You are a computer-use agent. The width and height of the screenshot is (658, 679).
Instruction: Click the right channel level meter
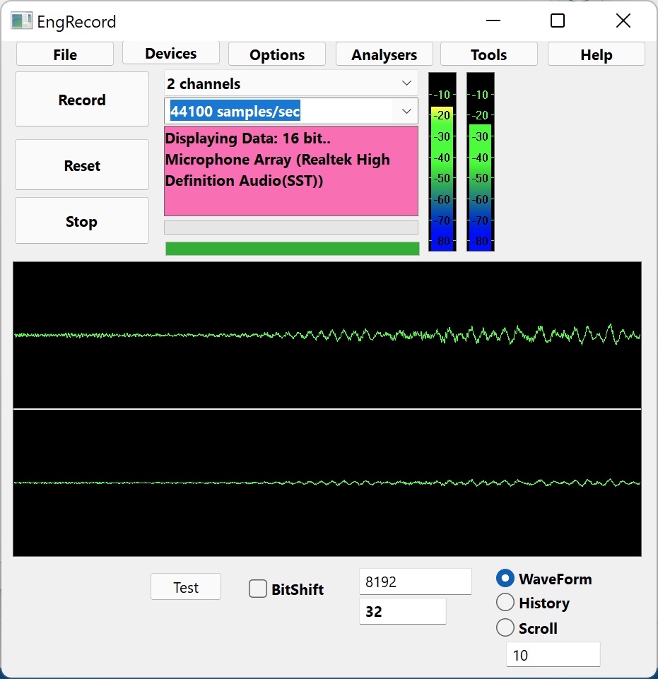coord(481,162)
